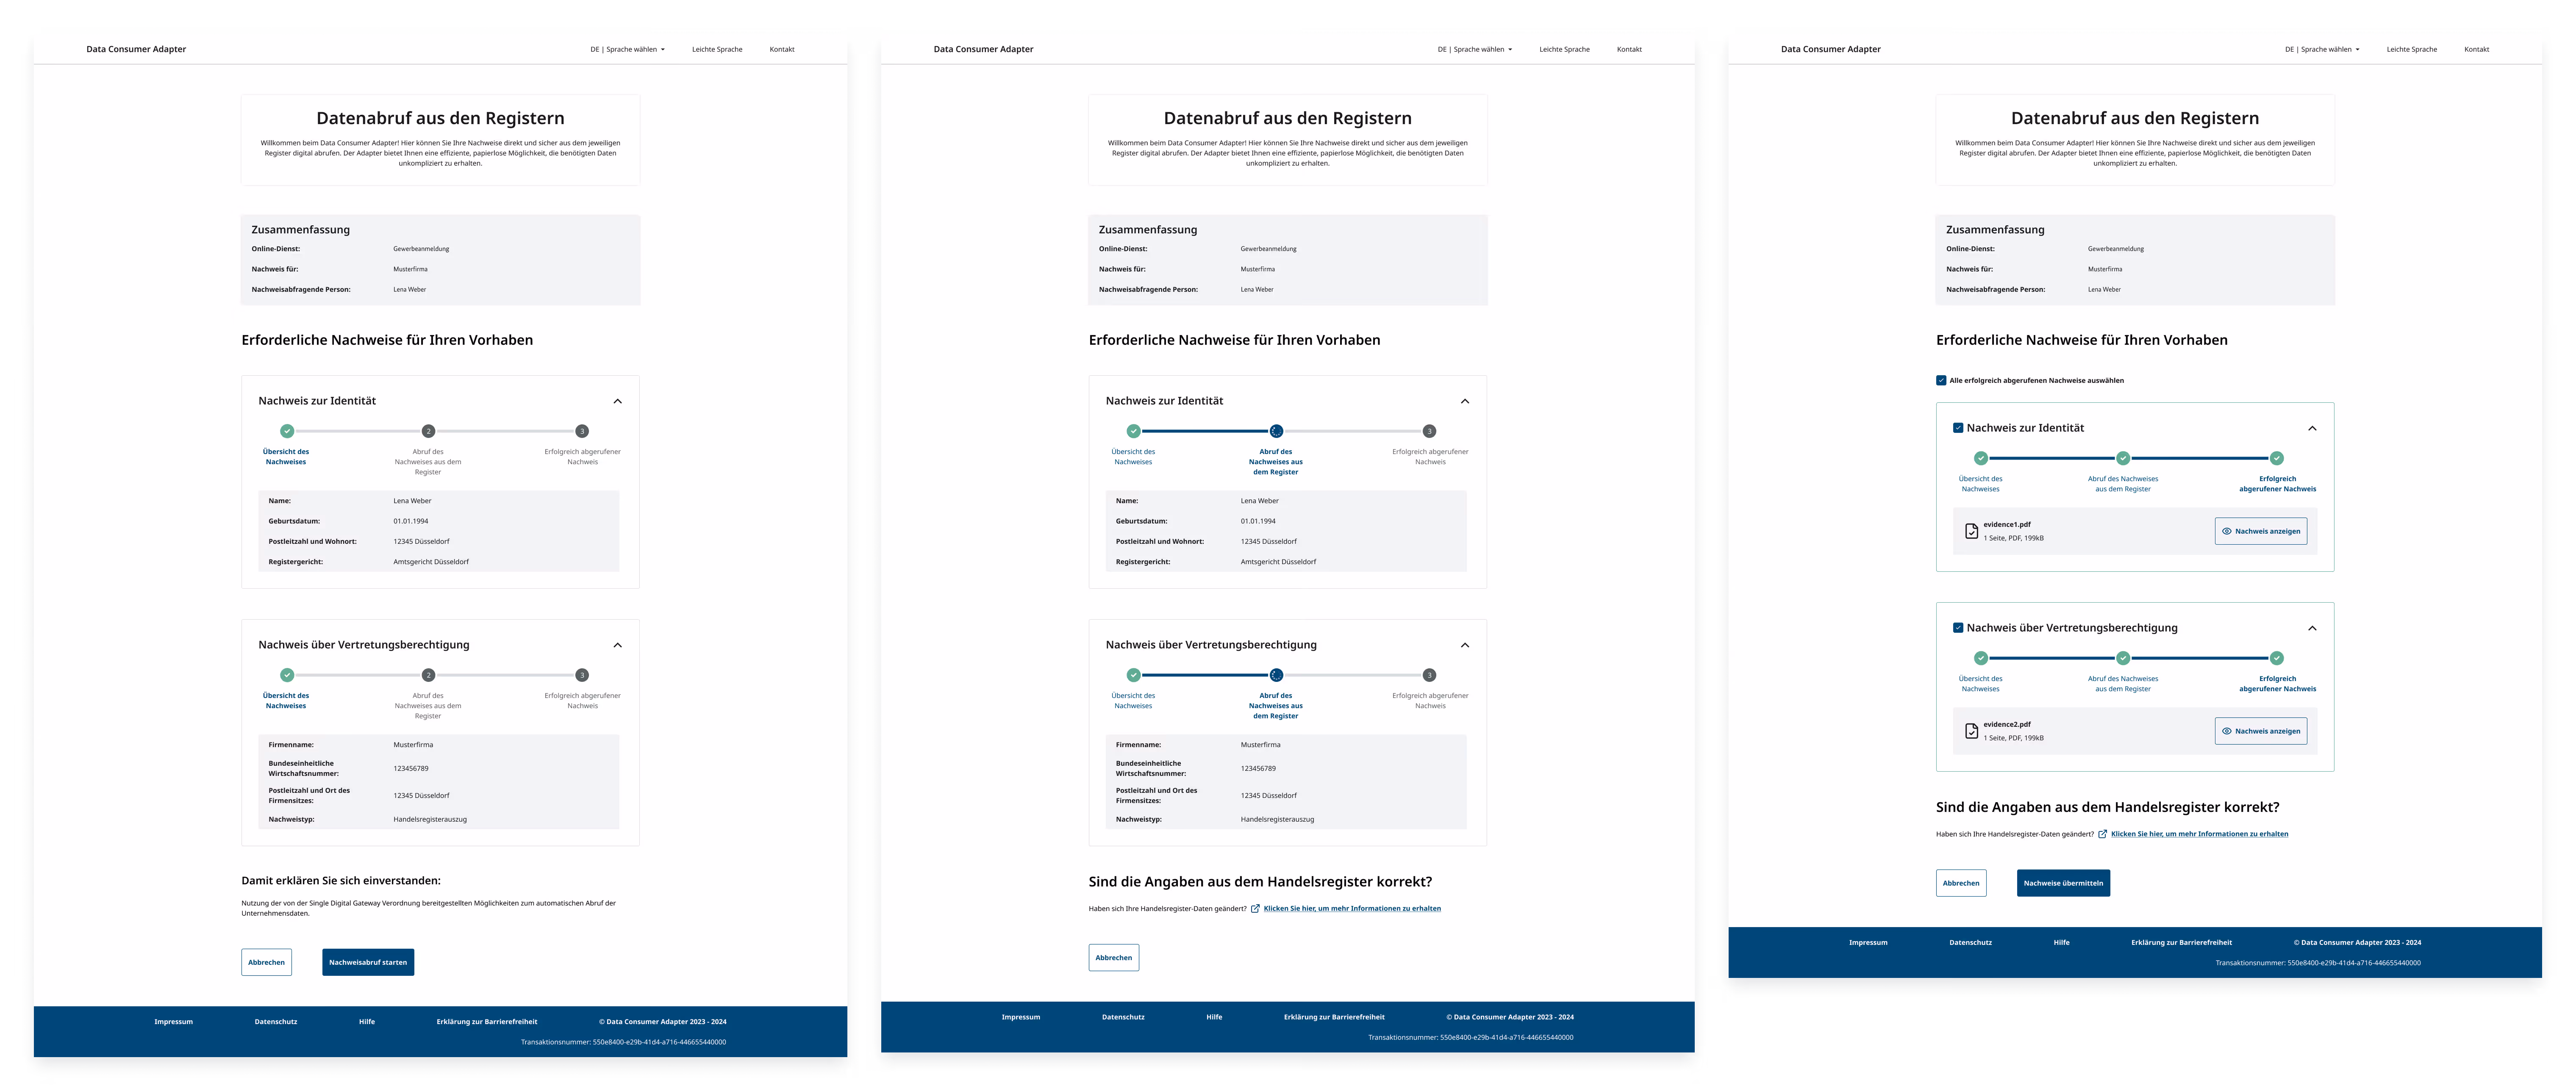Toggle 'Alle erfolgreich abgerufenen Nachweise auswählen' checkbox
Viewport: 2576px width, 1091px height.
click(1941, 380)
